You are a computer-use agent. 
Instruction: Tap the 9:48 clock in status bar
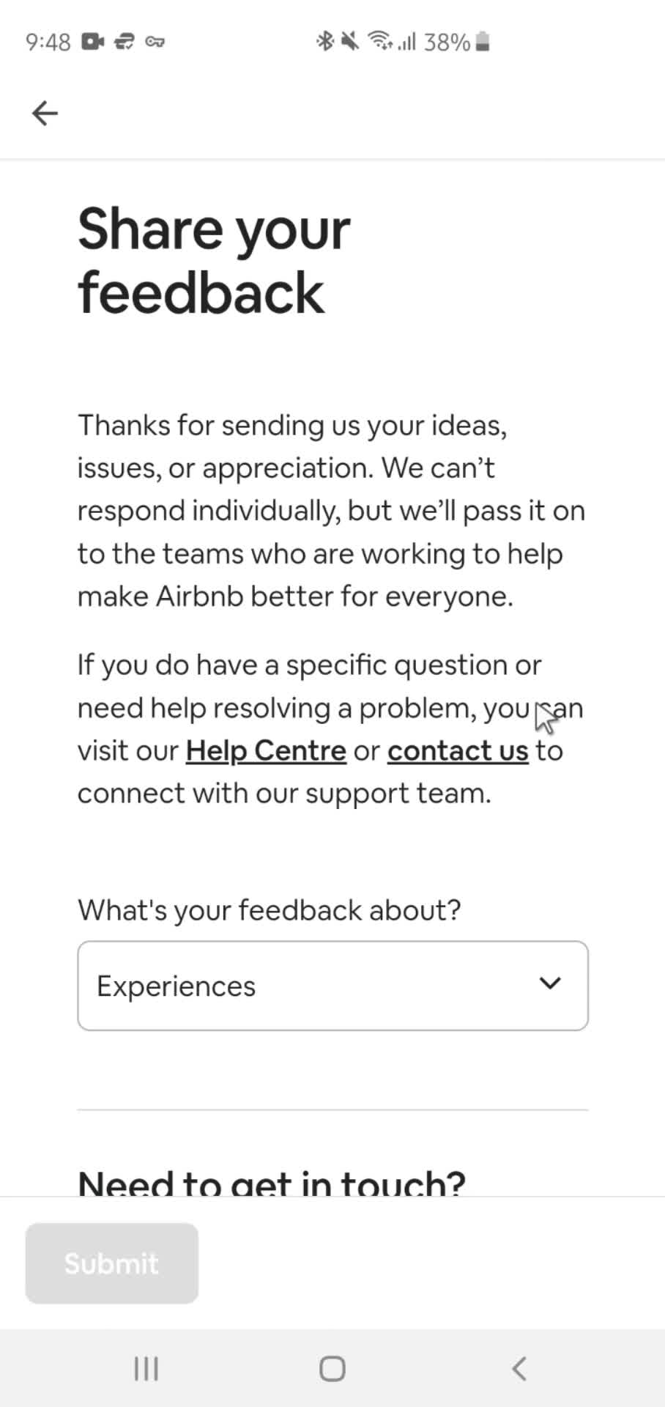tap(48, 42)
